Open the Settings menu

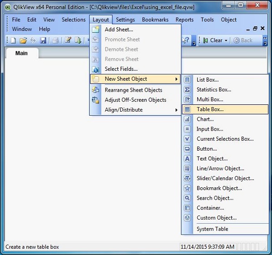click(x=125, y=20)
